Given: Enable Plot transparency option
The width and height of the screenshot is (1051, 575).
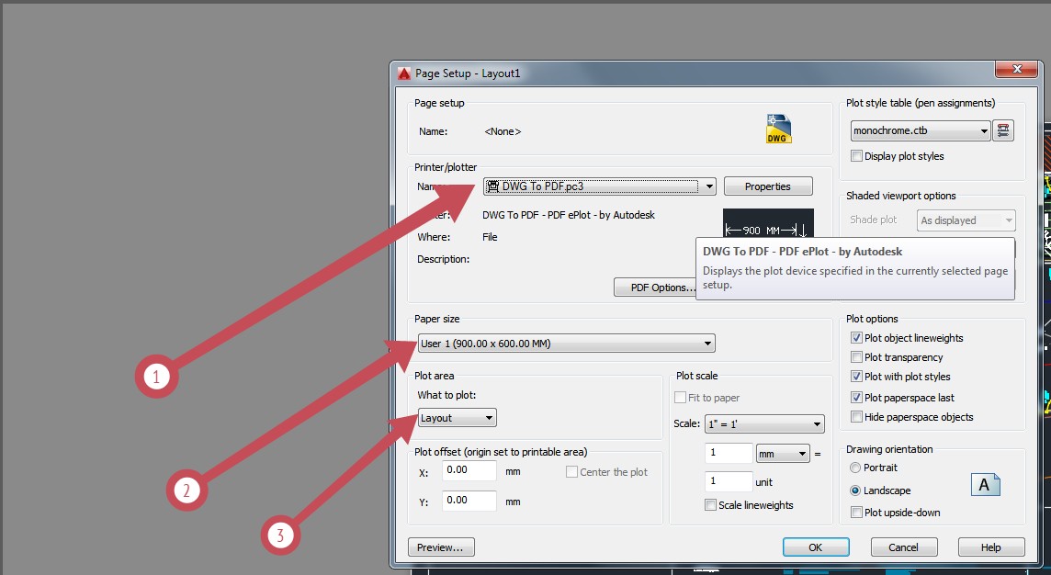Looking at the screenshot, I should pos(856,357).
